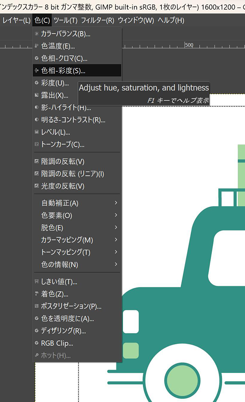
Task: Apply 階調の反転(V) from the menu
Action: click(77, 161)
